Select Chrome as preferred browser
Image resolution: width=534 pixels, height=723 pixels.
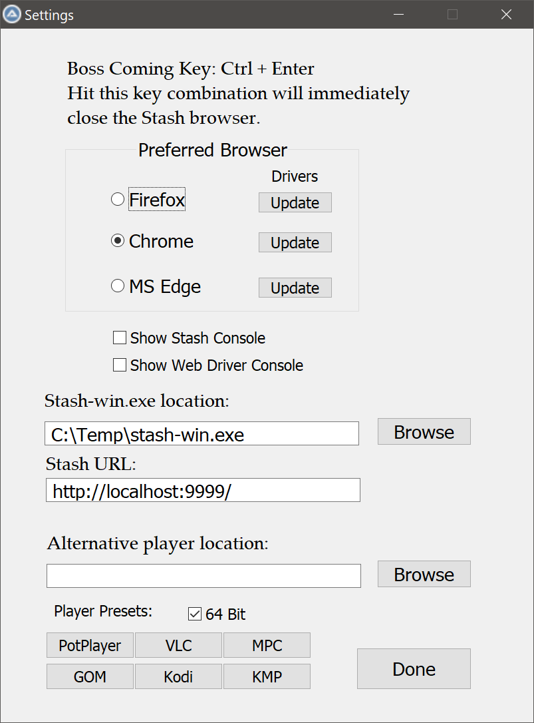[118, 241]
